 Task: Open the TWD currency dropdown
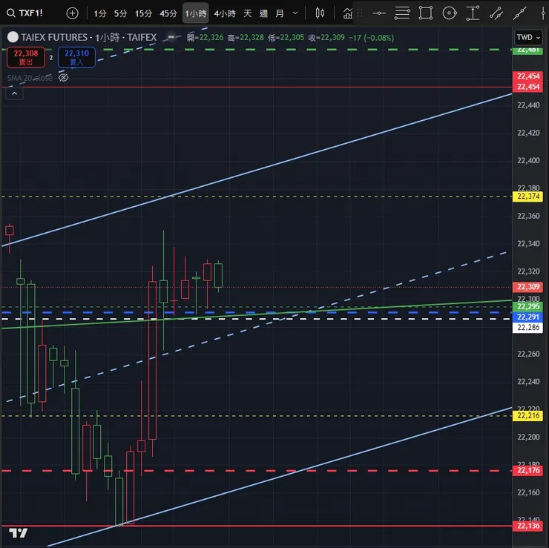pyautogui.click(x=528, y=37)
